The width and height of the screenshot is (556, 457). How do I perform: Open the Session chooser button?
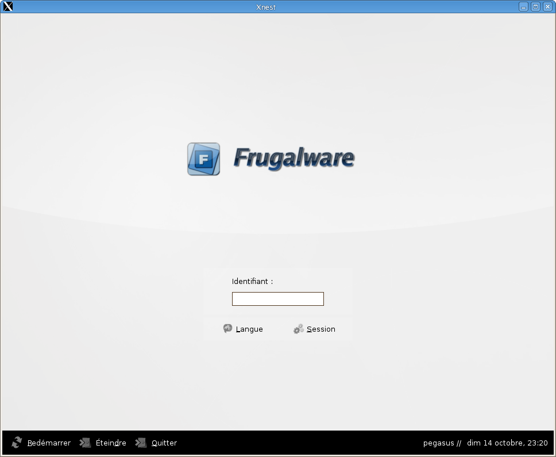coord(315,329)
